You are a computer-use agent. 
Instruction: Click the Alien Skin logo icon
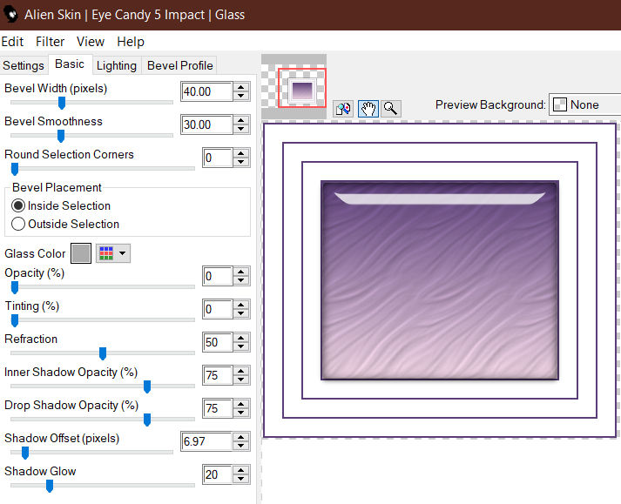click(x=11, y=15)
